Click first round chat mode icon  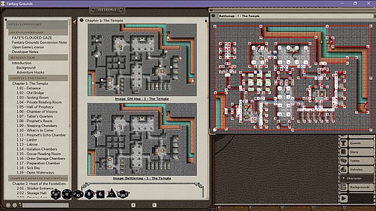tap(8, 205)
